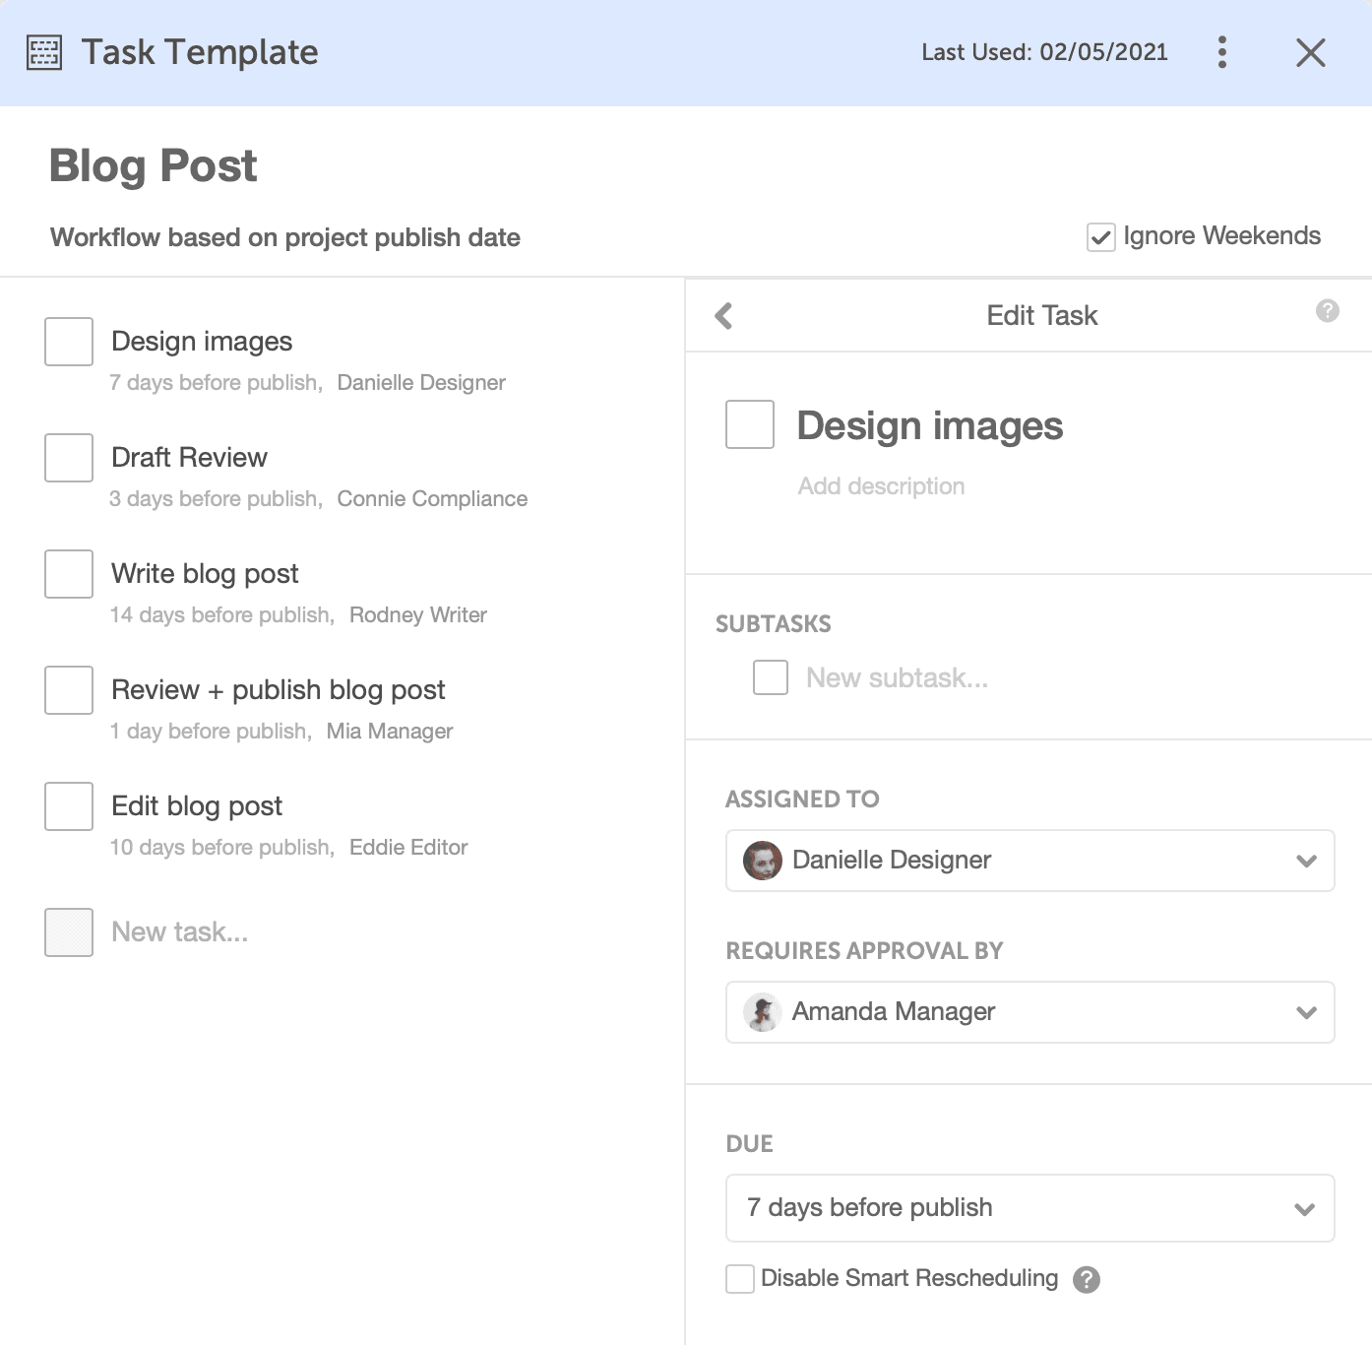
Task: Open the Due date dropdown
Action: click(x=1306, y=1207)
